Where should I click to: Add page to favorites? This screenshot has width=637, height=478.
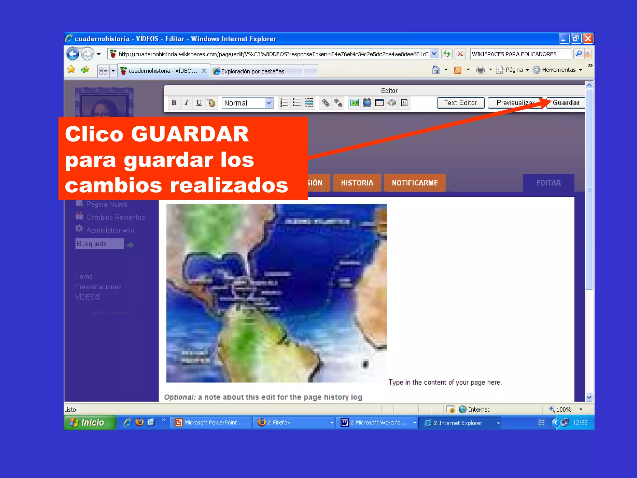[x=85, y=70]
